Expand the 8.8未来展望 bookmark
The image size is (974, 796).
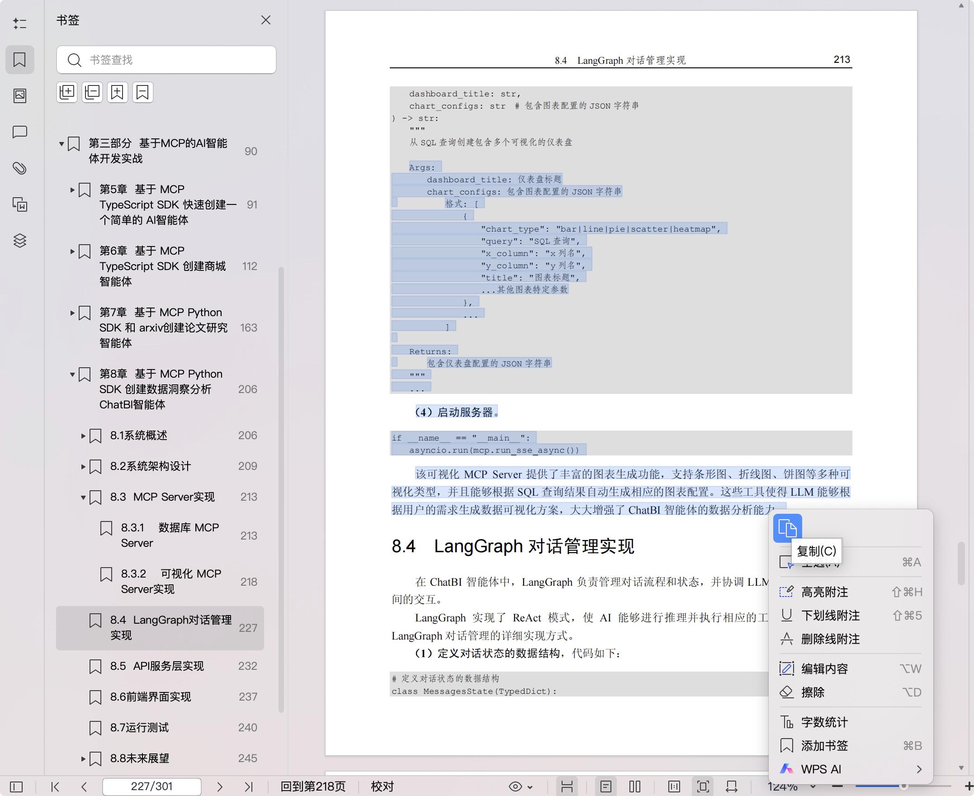click(x=83, y=759)
